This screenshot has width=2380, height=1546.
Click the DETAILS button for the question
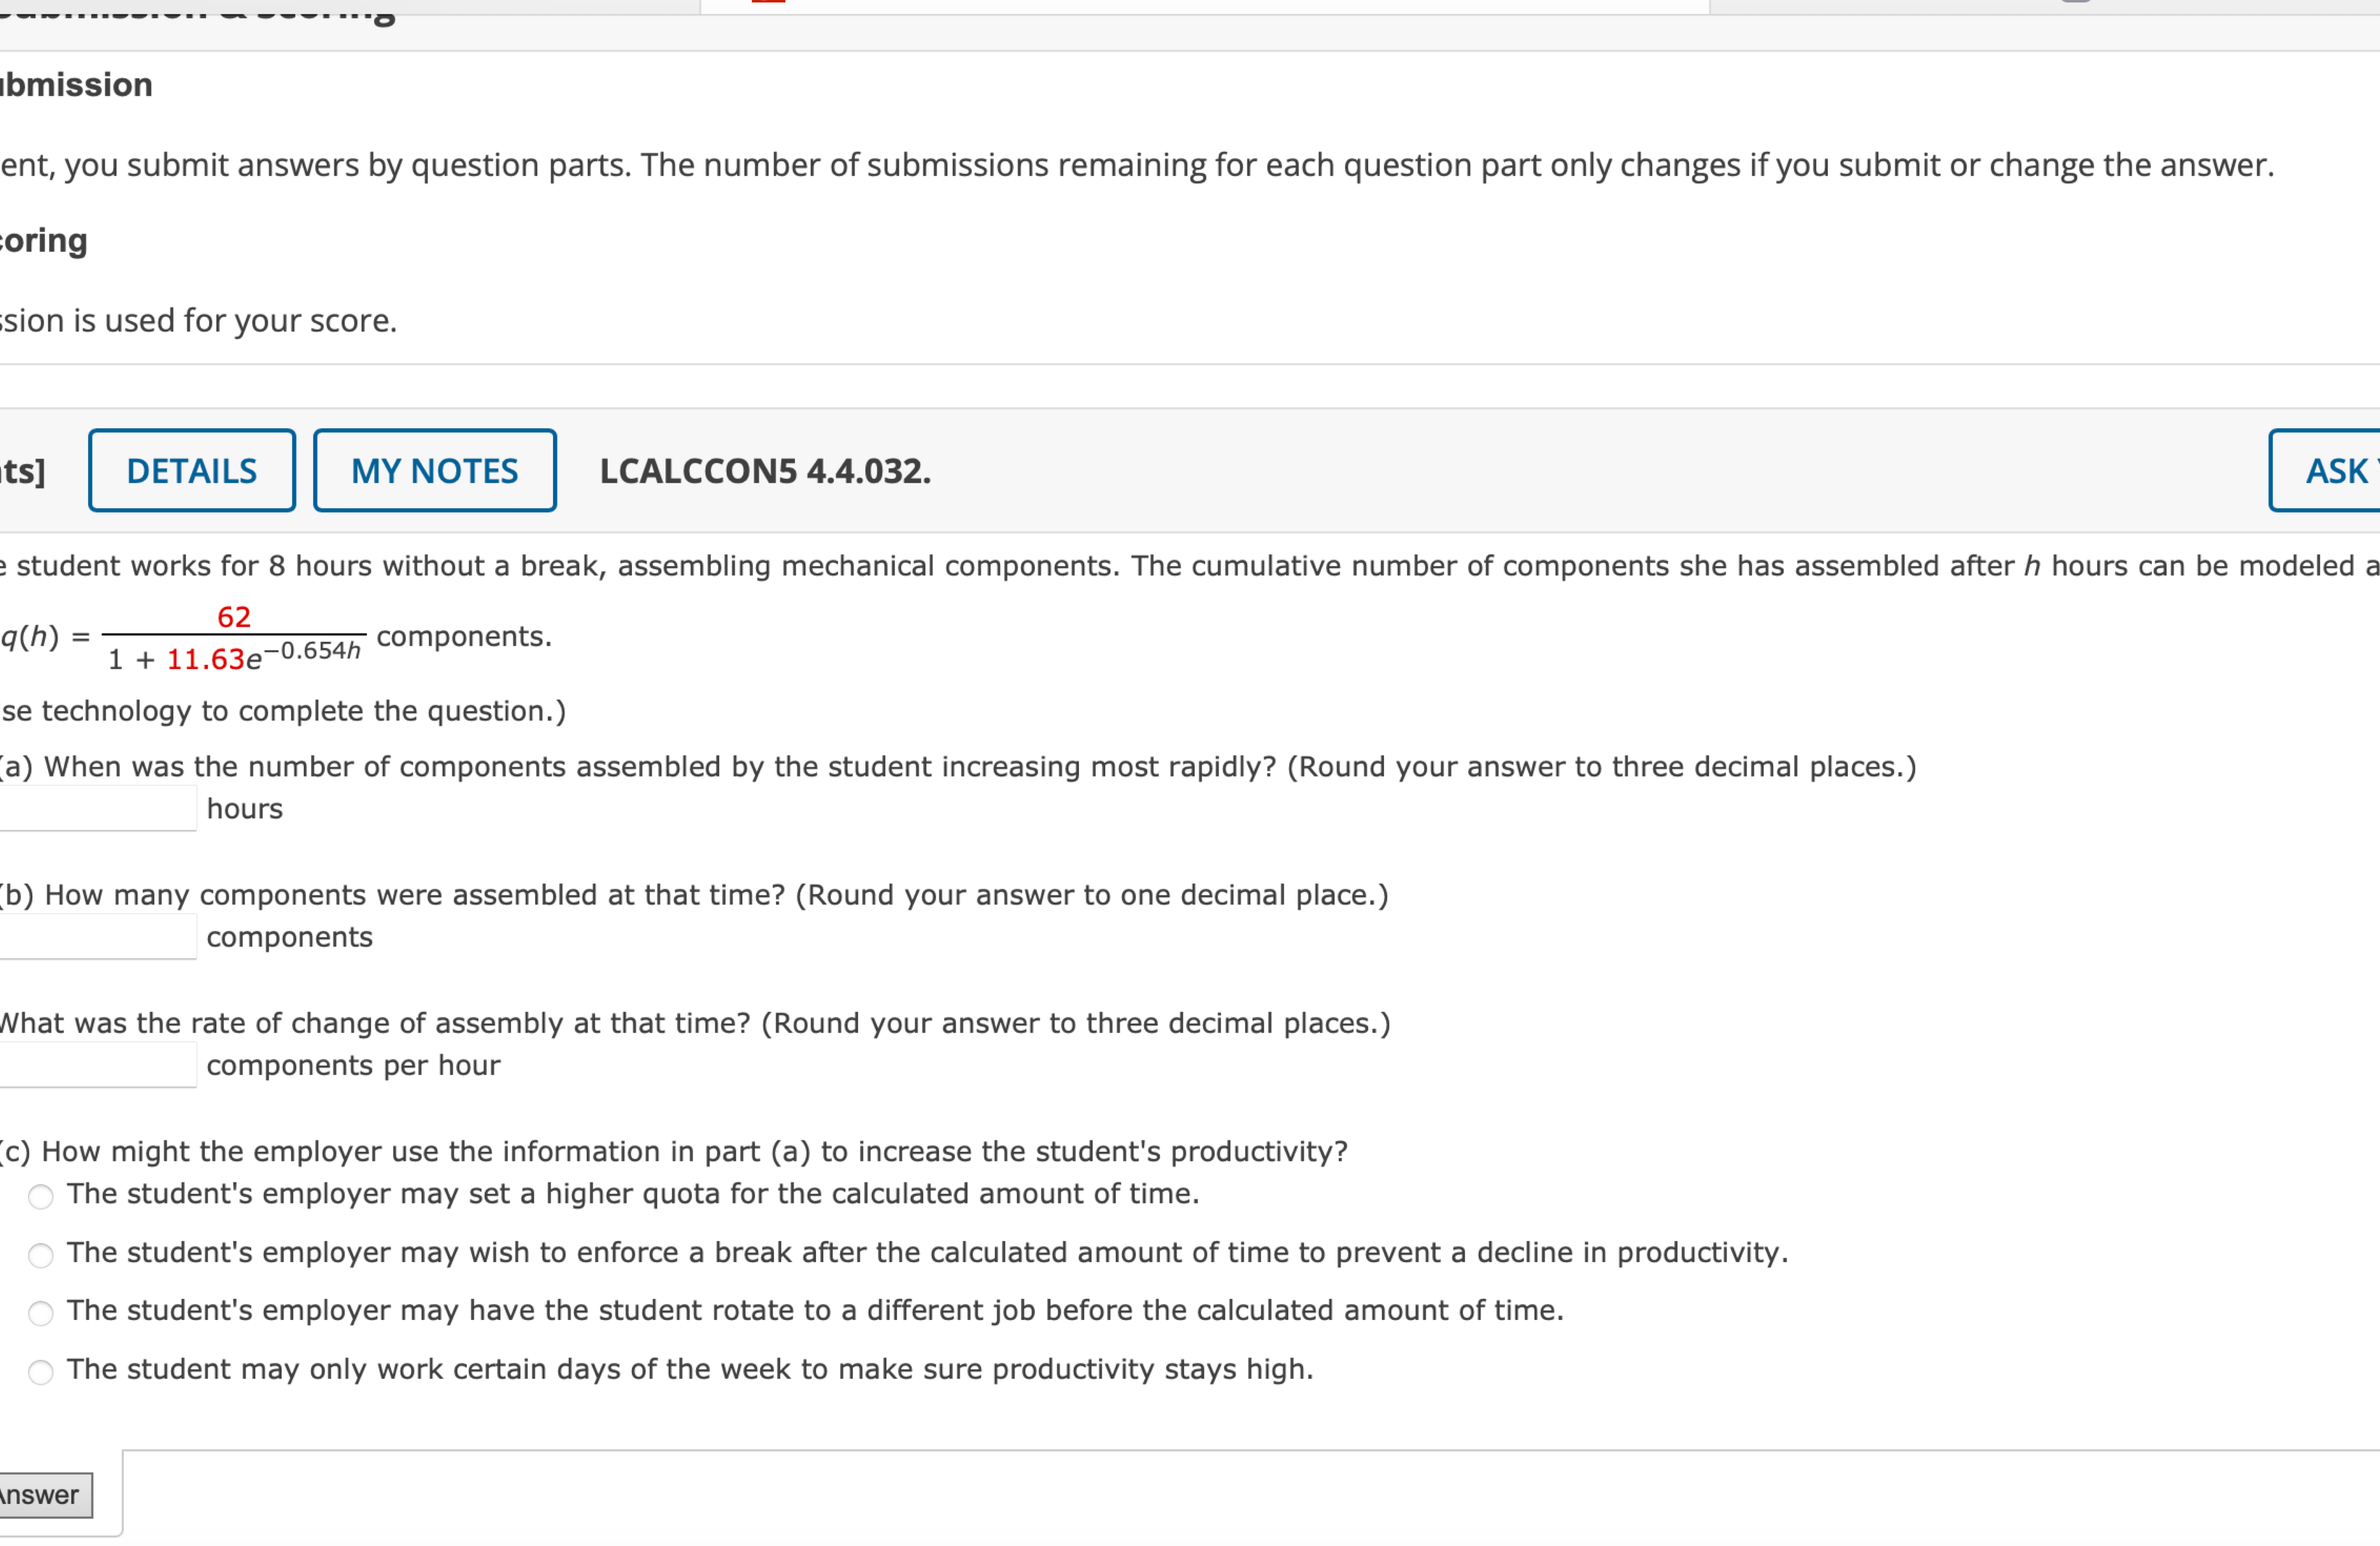click(191, 470)
